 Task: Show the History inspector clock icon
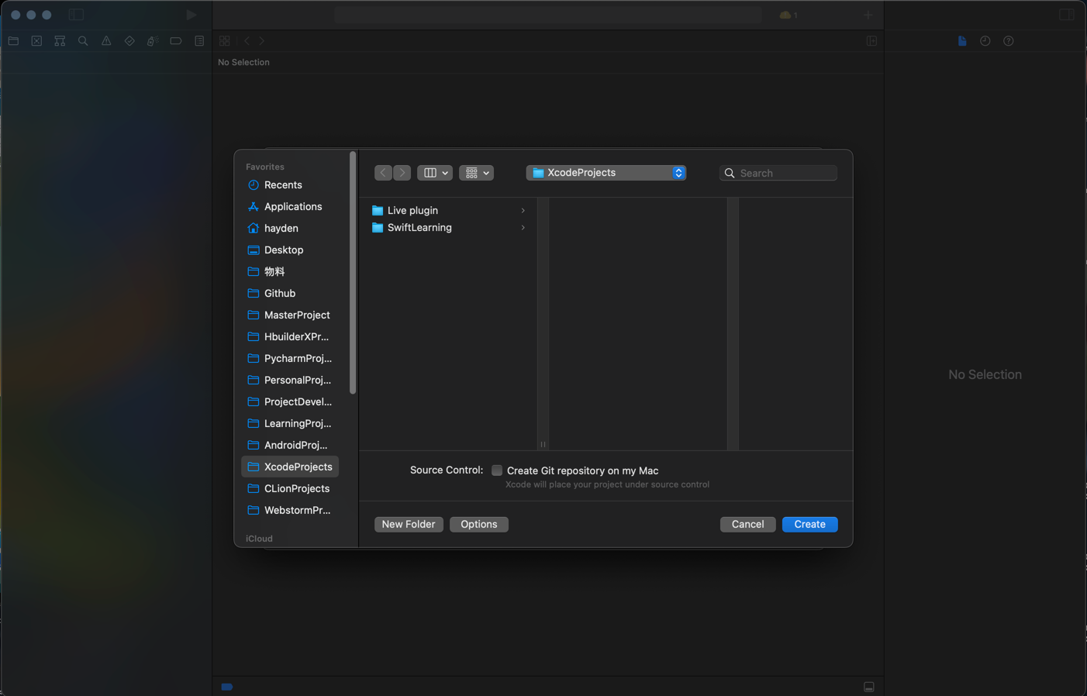pyautogui.click(x=985, y=41)
